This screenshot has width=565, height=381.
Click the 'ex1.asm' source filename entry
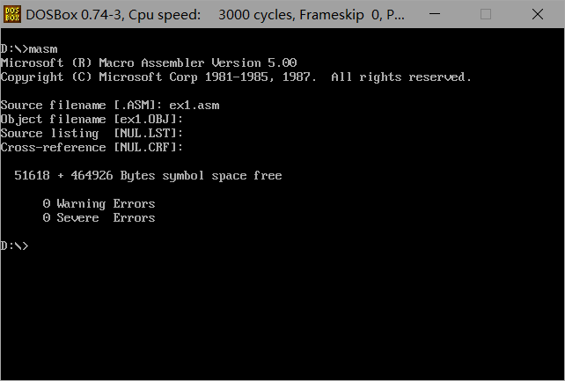point(194,106)
